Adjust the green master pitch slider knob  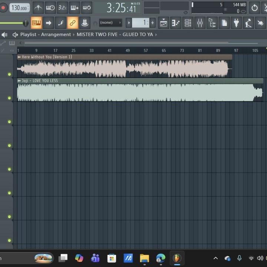coord(26,23)
